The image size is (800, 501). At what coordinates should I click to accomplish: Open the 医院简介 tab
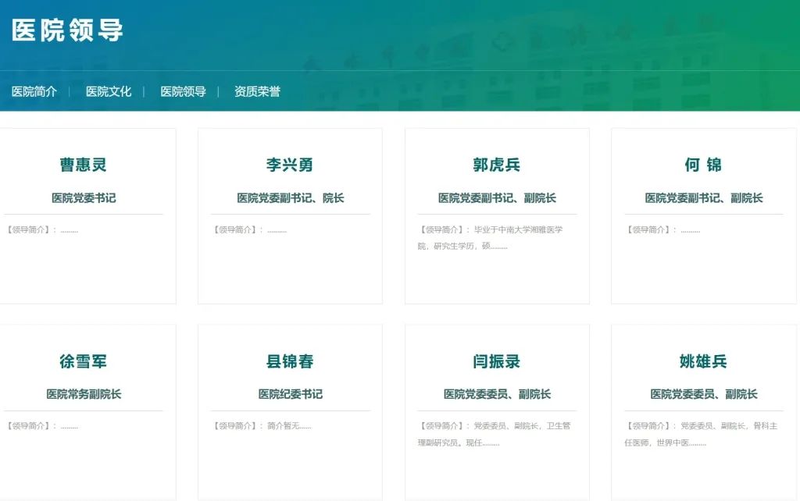[34, 92]
